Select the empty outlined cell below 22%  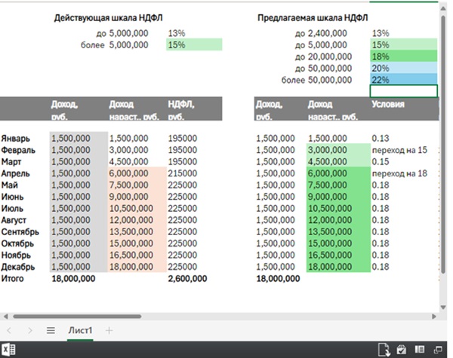pyautogui.click(x=403, y=91)
